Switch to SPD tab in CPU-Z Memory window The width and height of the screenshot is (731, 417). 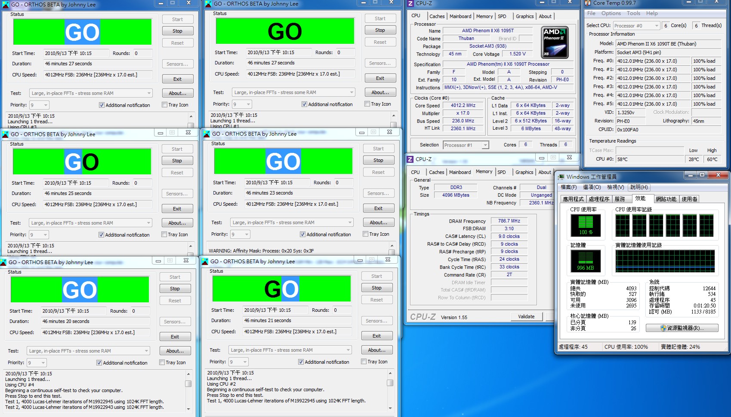click(501, 172)
